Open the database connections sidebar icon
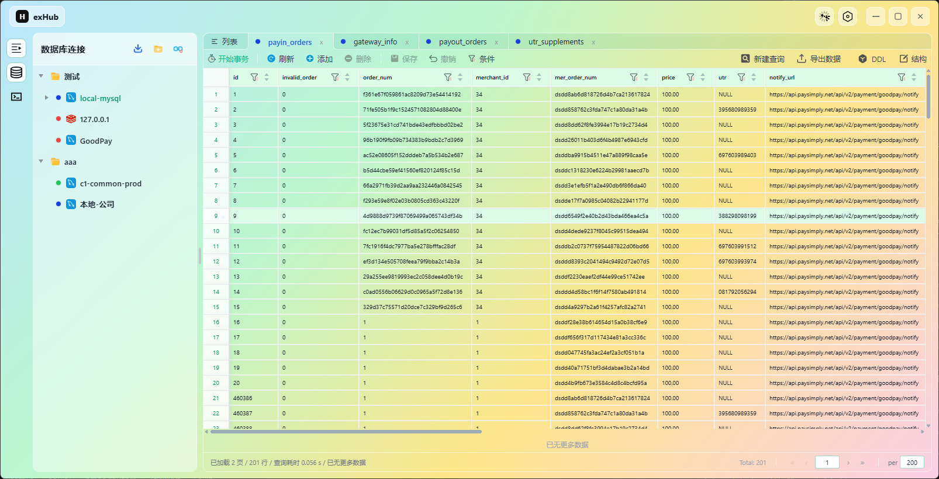This screenshot has height=479, width=939. tap(16, 72)
